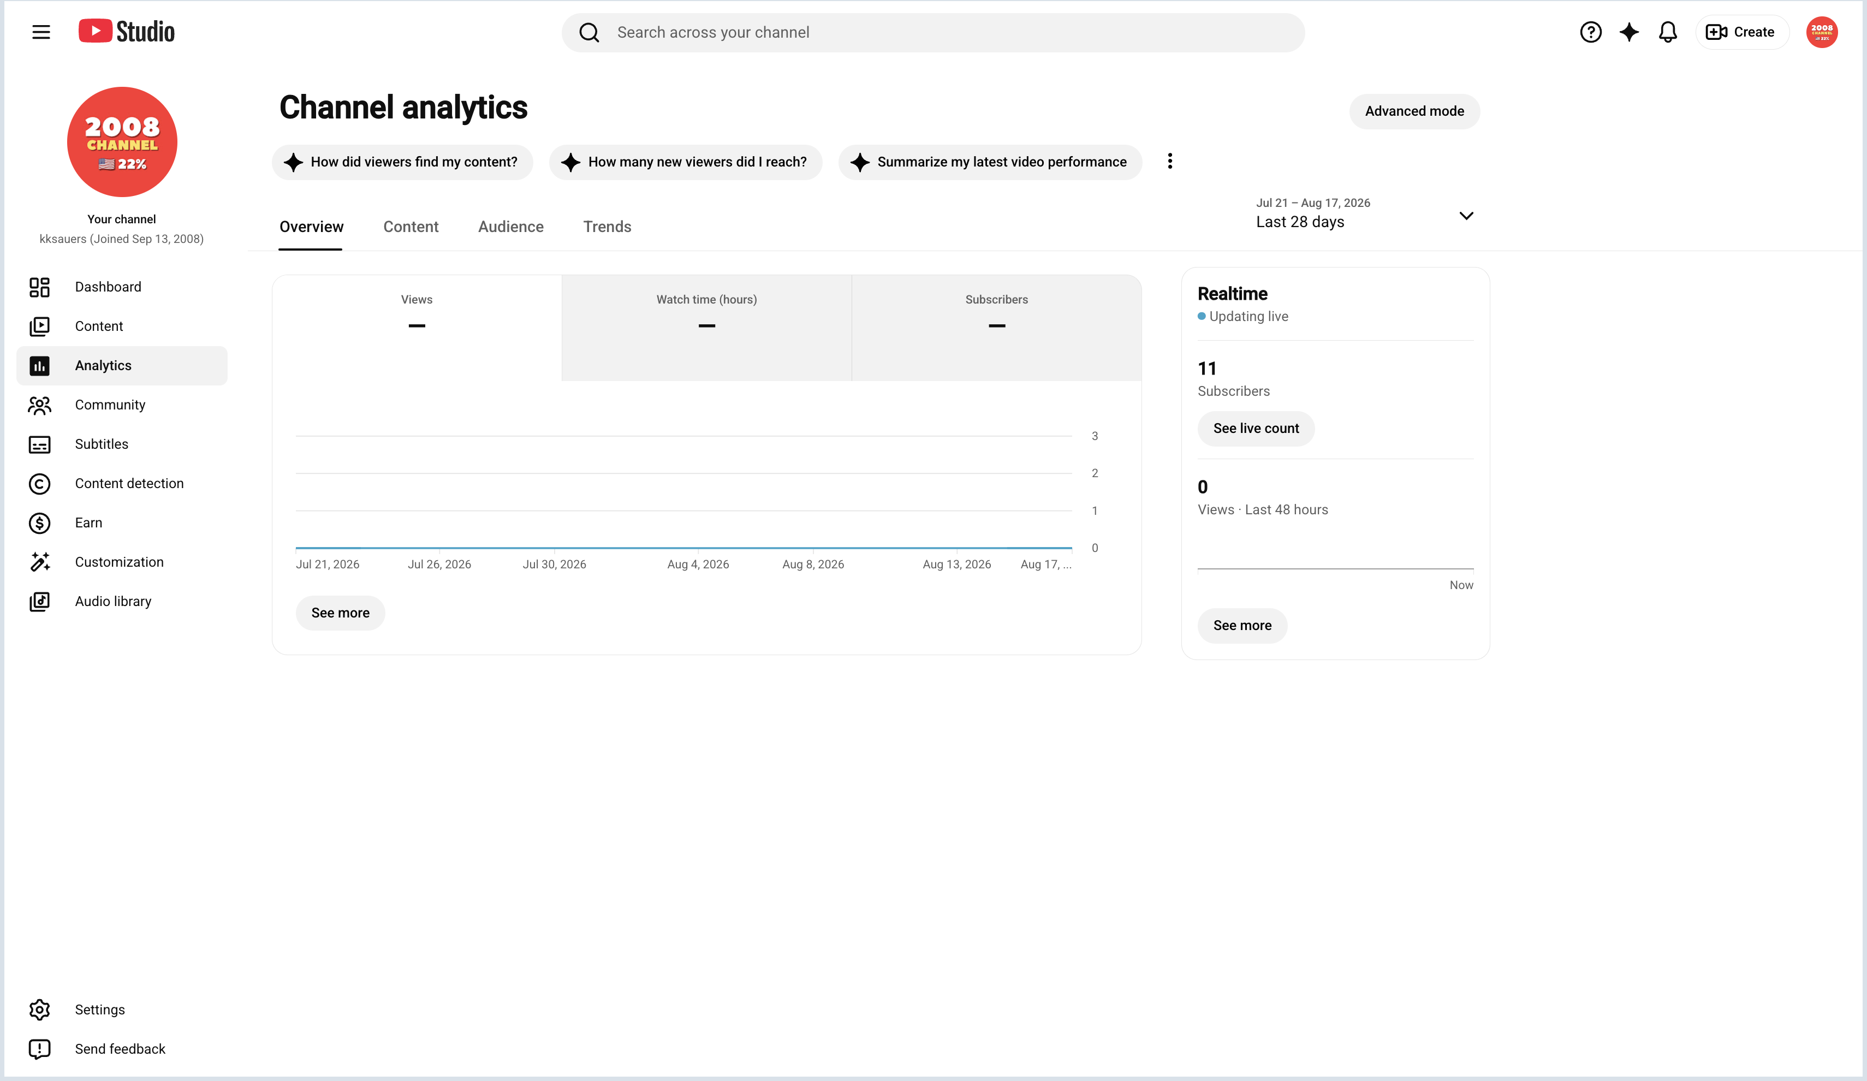The image size is (1867, 1081).
Task: Click the Advanced mode button
Action: click(x=1413, y=111)
